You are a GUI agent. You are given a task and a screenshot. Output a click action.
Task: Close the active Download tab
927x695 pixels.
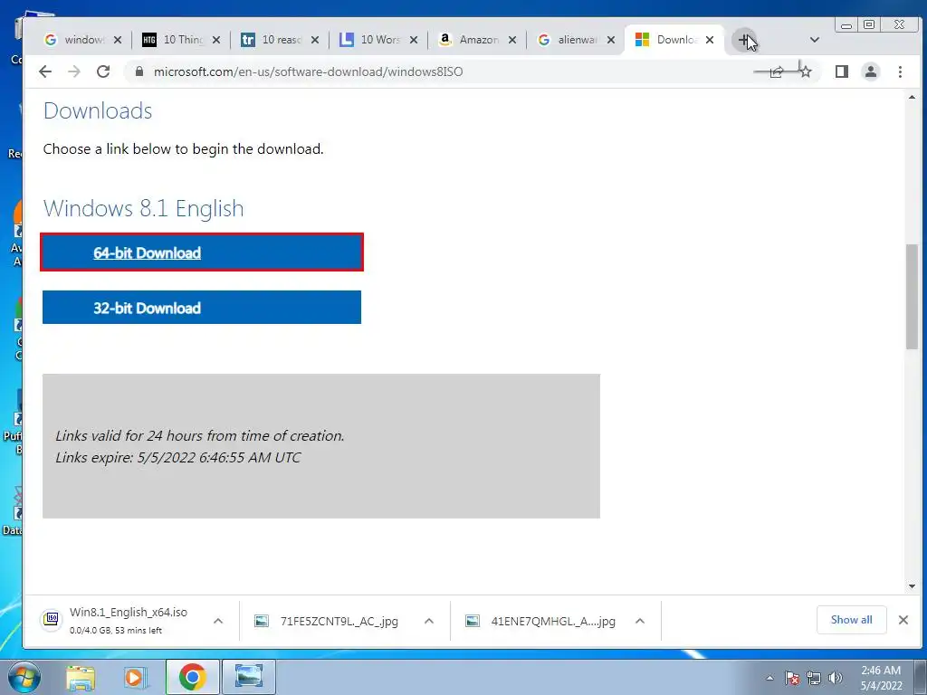[x=710, y=40]
